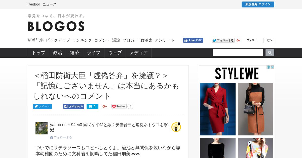Open コメント page
Image resolution: width=302 pixels, height=158 pixels.
pyautogui.click(x=102, y=40)
